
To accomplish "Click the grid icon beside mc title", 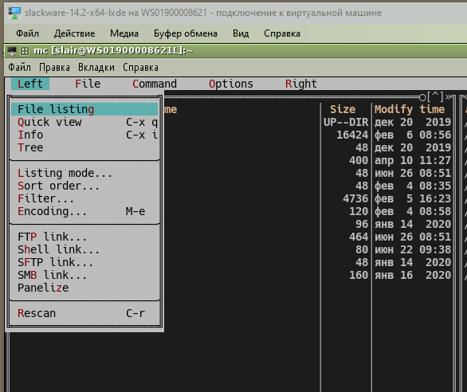I will [x=25, y=51].
